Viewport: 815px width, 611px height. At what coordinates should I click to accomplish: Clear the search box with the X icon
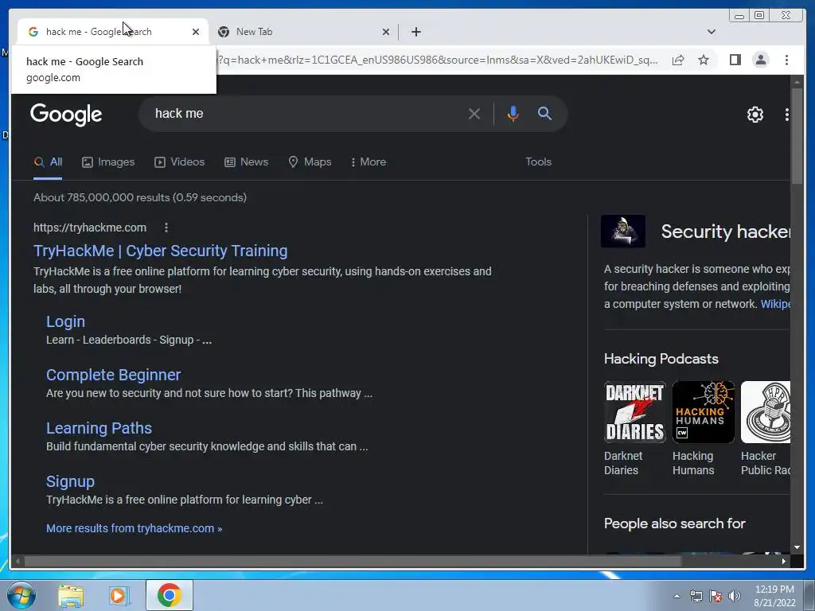pyautogui.click(x=474, y=114)
